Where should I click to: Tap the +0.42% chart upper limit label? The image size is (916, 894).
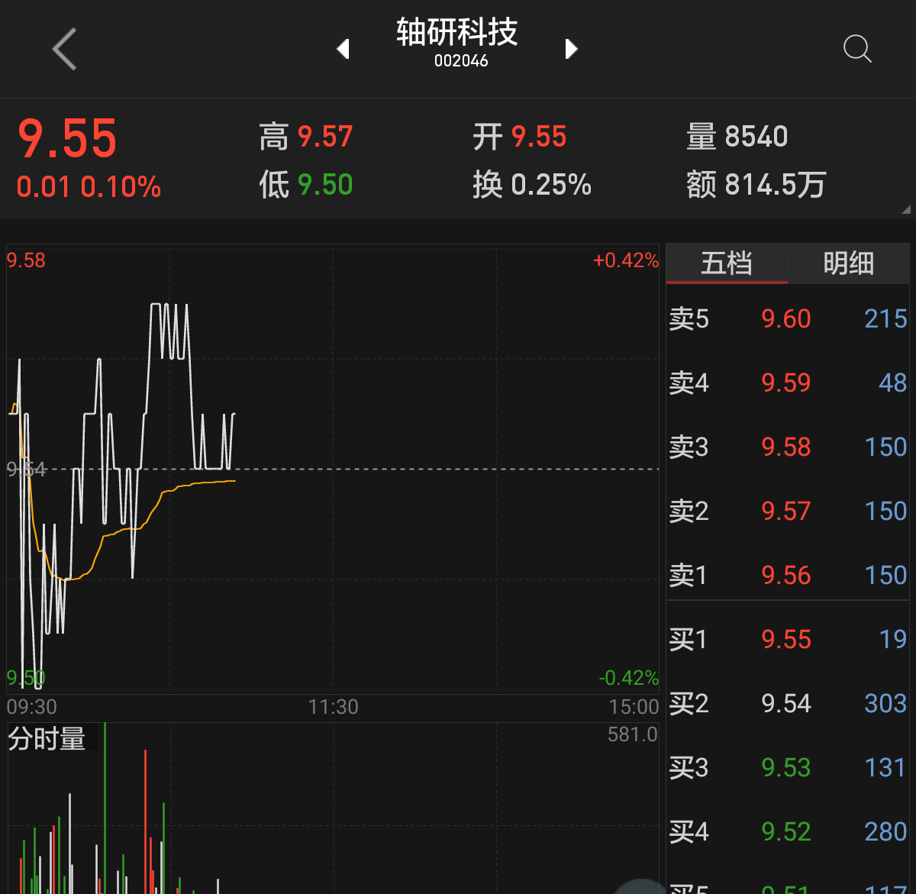coord(626,260)
